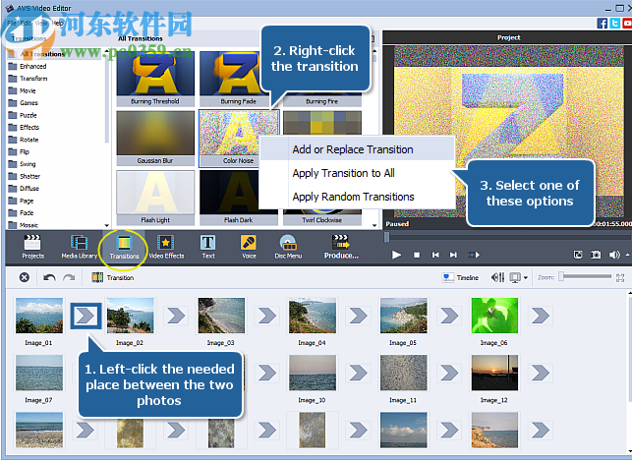The width and height of the screenshot is (632, 463).
Task: Switch to Timeline view
Action: [x=460, y=277]
